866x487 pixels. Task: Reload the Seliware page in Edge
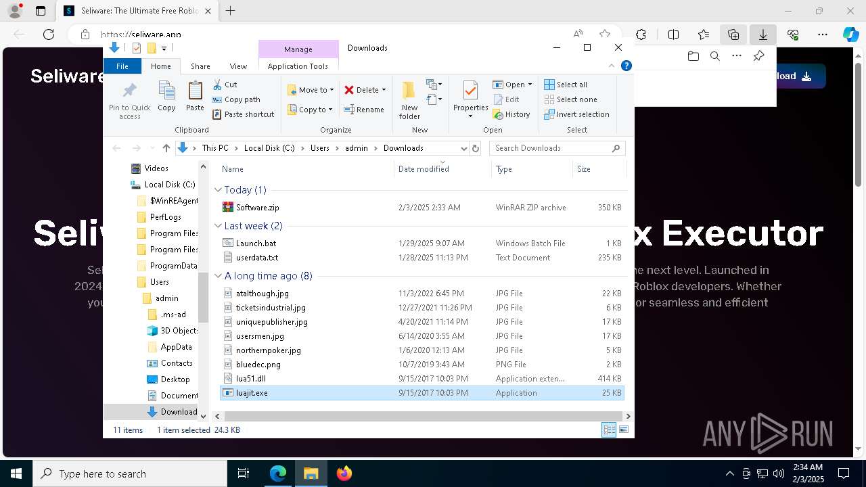point(49,34)
